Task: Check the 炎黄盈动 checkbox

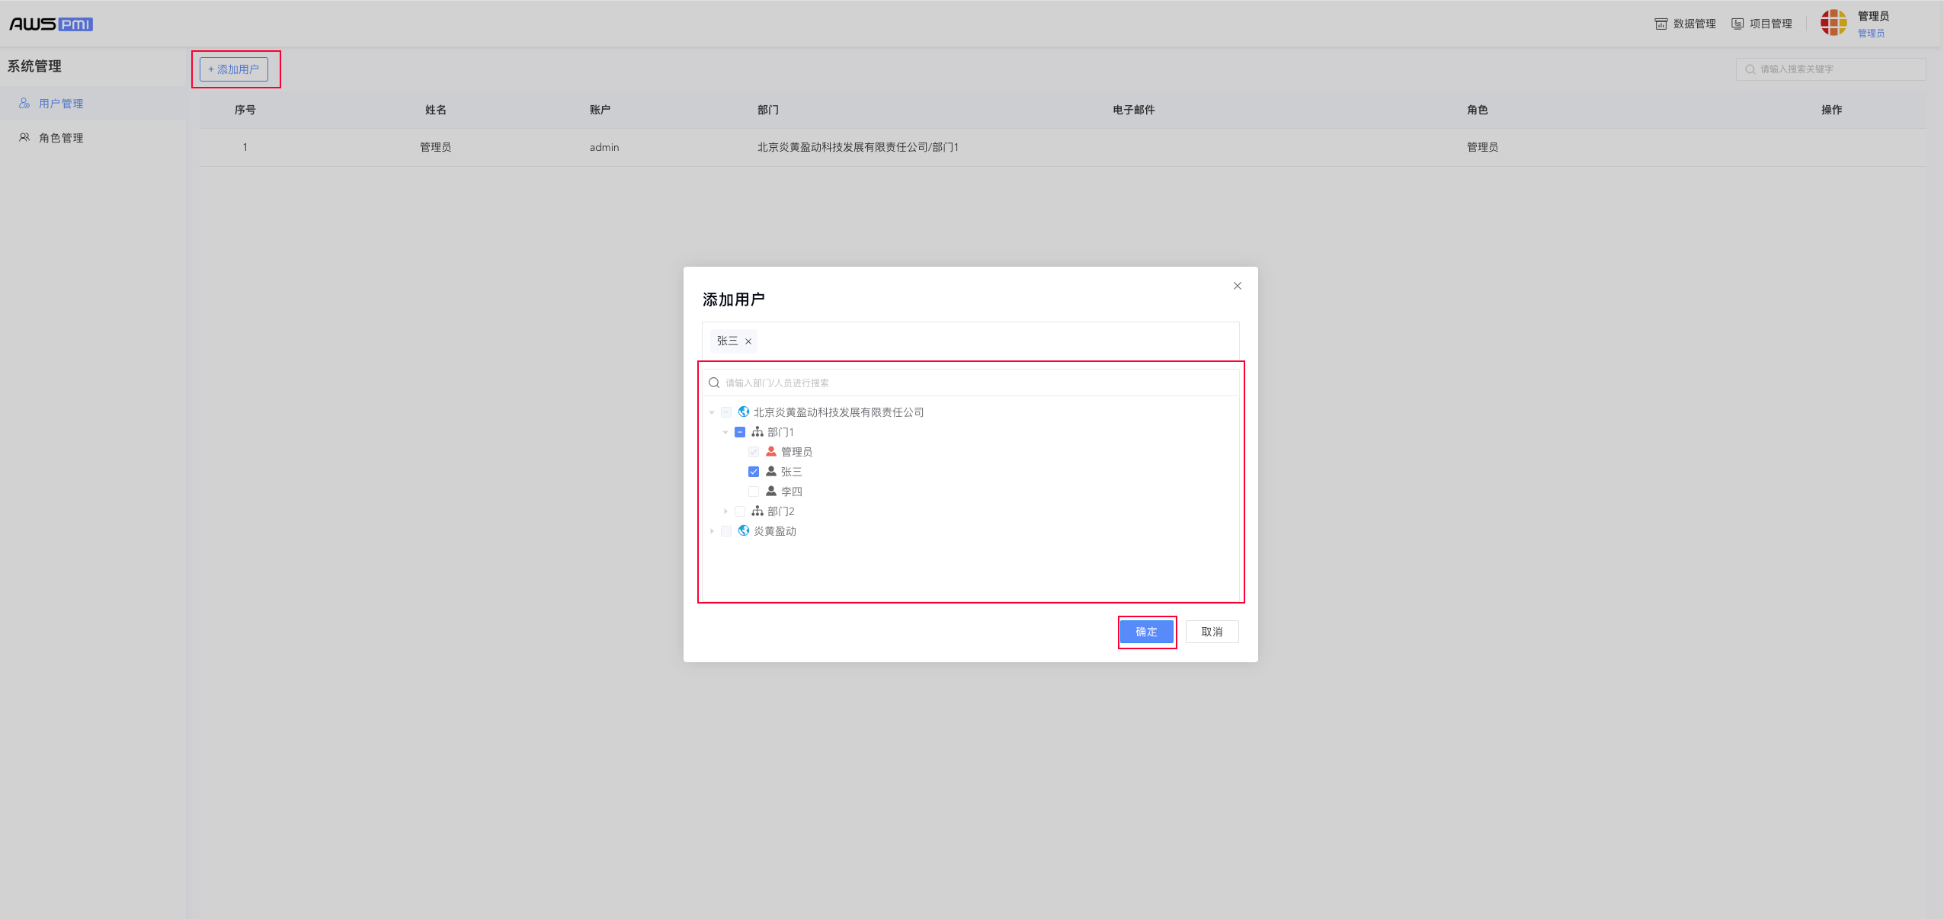Action: click(726, 531)
